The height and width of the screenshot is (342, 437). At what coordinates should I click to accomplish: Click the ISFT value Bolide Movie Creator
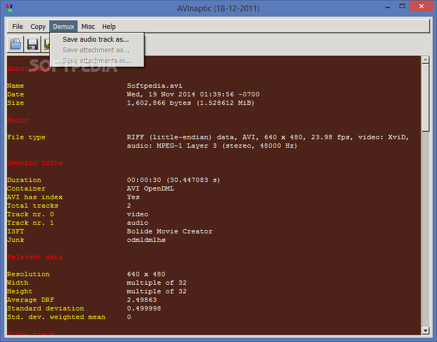click(169, 231)
